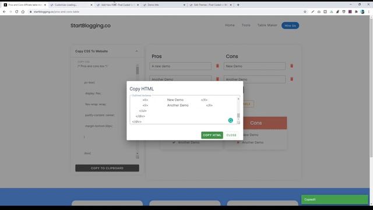Viewport: 373px width, 210px height.
Task: Click the rocket extension icon in toolbar
Action: click(x=337, y=12)
